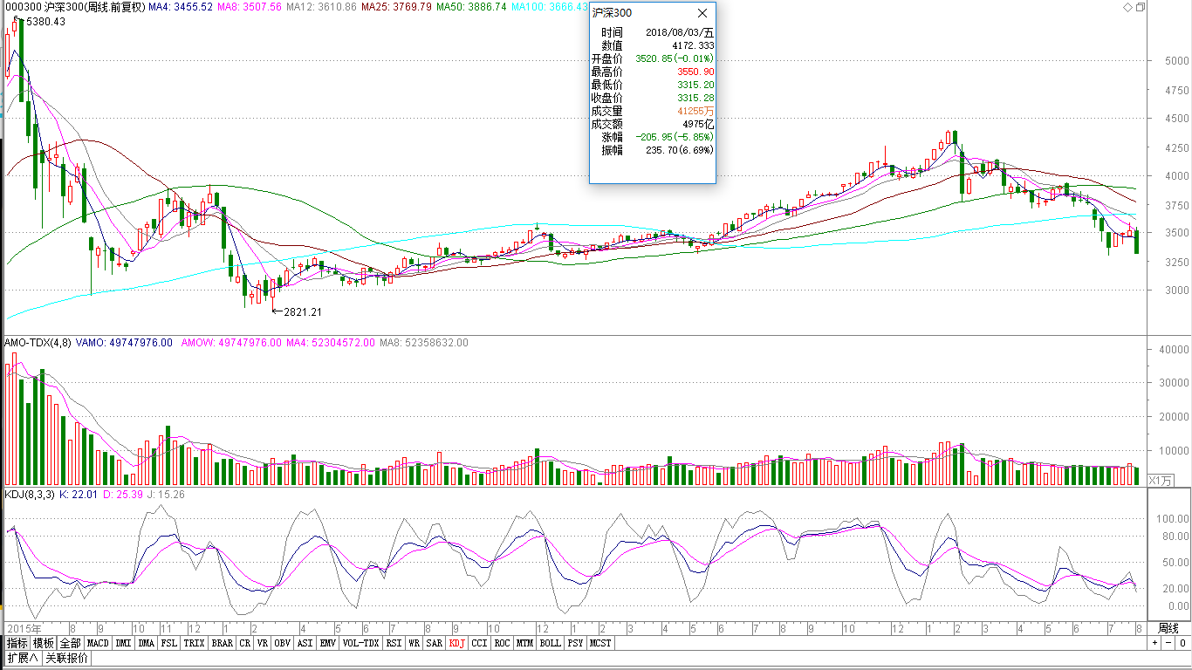The width and height of the screenshot is (1192, 670).
Task: Switch indicator to EMV
Action: click(328, 644)
